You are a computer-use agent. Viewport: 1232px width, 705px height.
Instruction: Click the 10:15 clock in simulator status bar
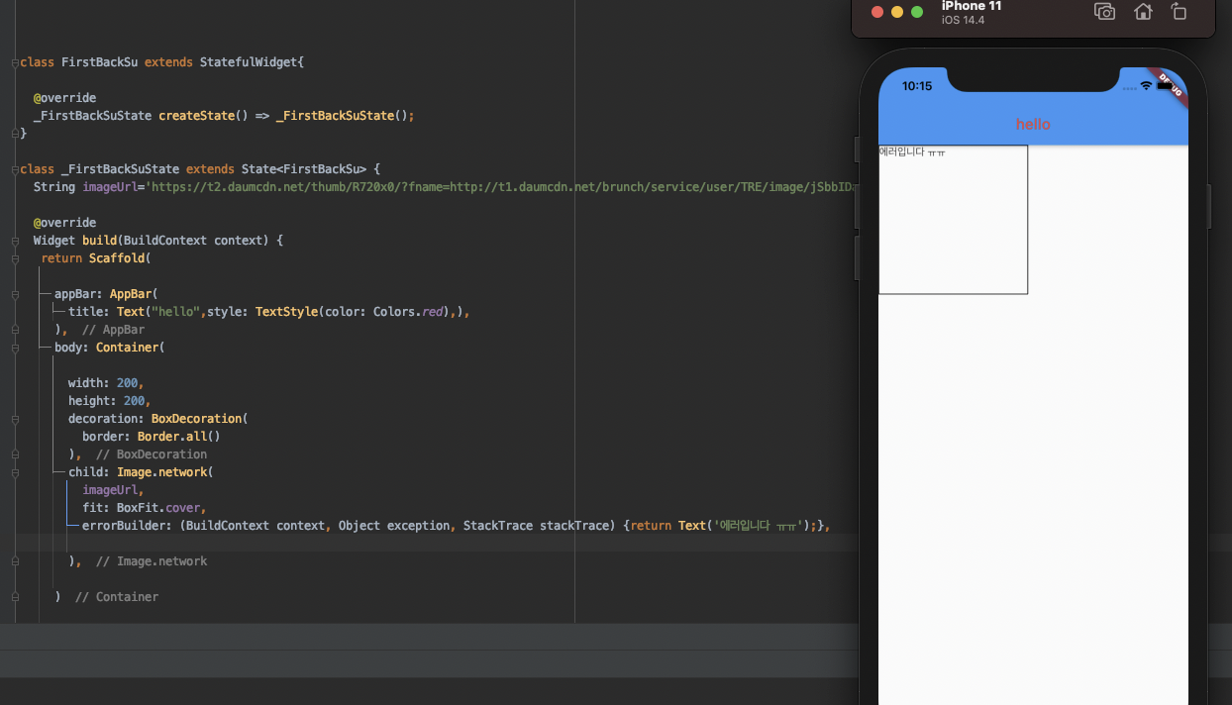click(x=917, y=86)
